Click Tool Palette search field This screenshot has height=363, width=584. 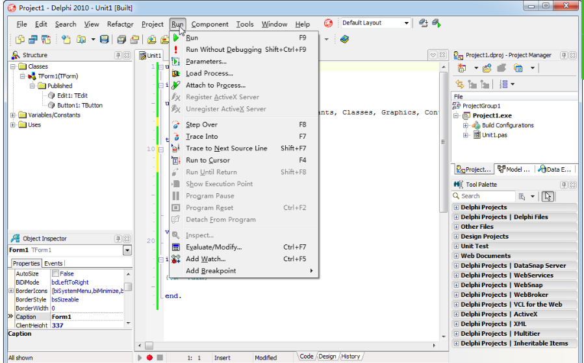pos(483,196)
